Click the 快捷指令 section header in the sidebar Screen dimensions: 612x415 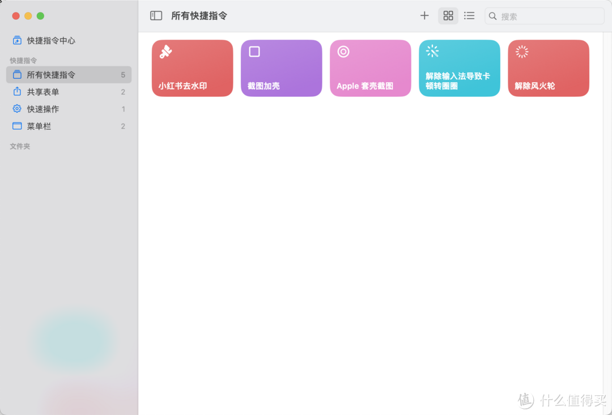click(x=23, y=61)
